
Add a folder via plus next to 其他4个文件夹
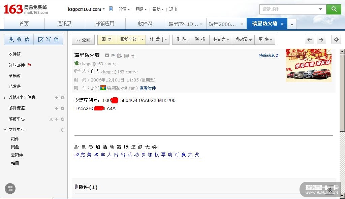(57, 97)
